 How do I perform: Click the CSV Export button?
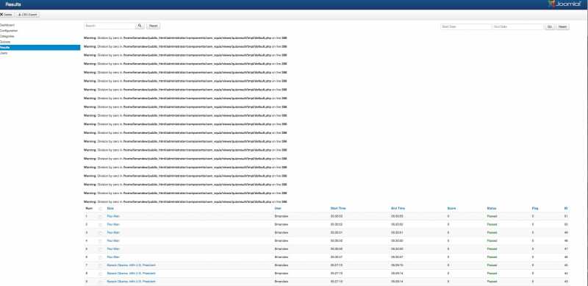click(x=28, y=15)
